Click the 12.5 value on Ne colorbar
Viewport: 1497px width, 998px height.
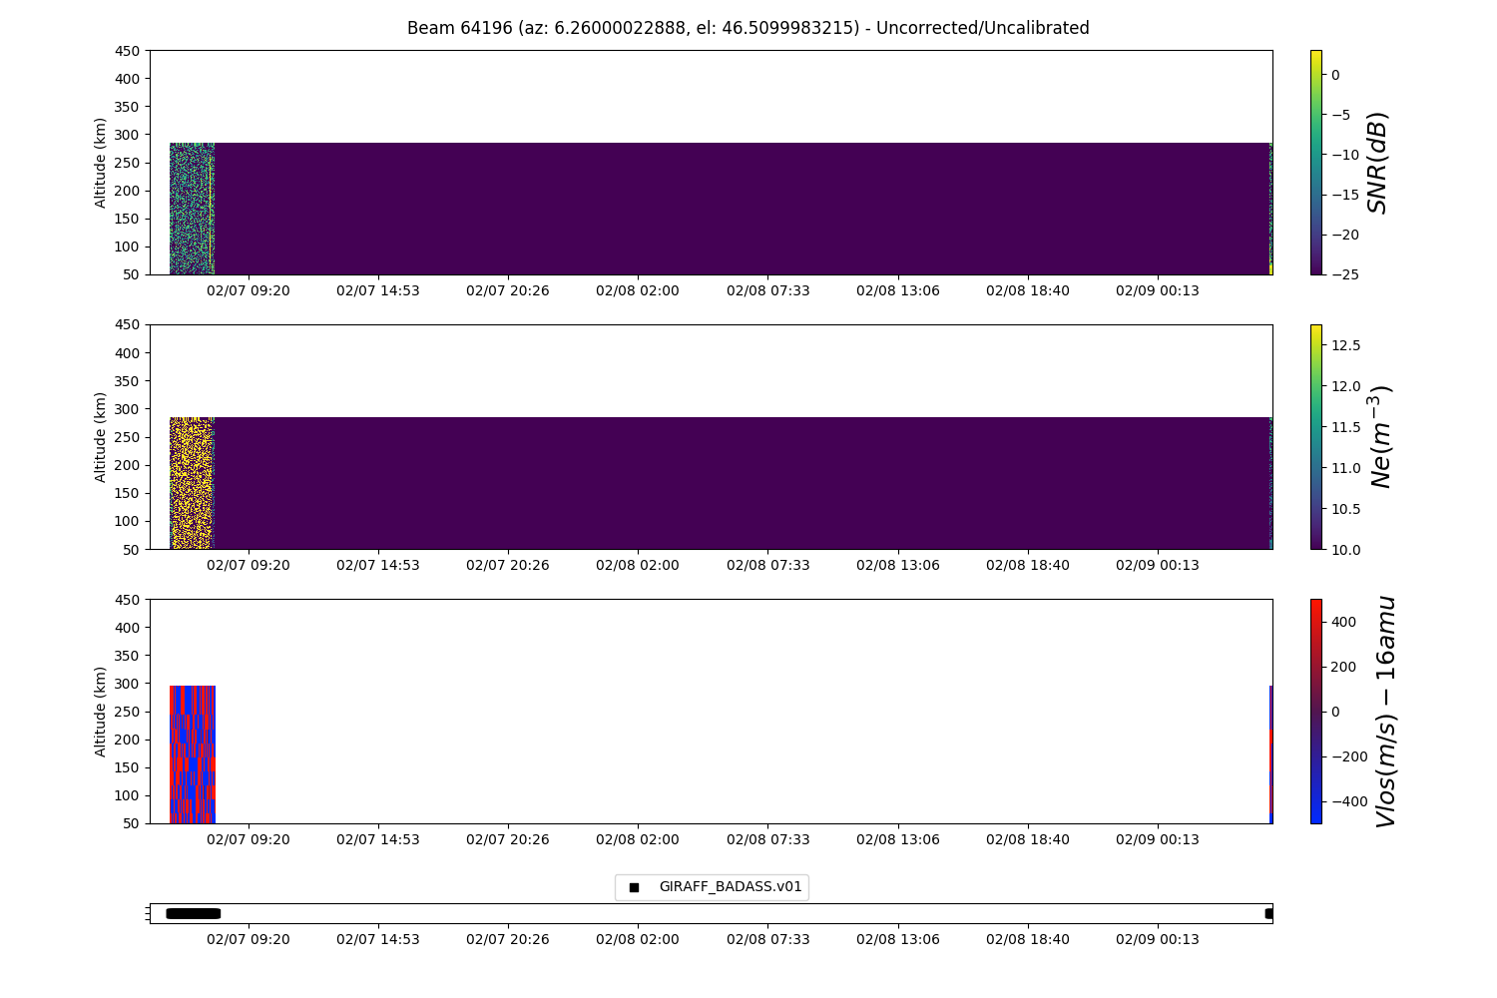tap(1344, 345)
